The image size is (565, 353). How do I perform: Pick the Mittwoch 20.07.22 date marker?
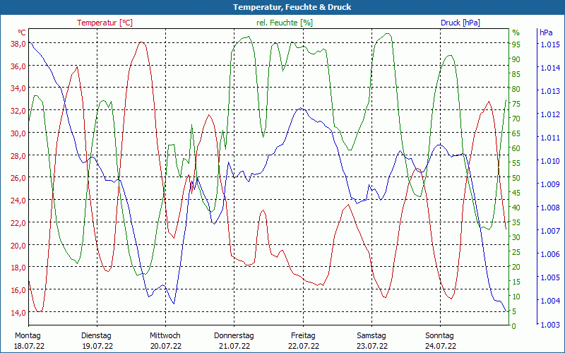165,340
